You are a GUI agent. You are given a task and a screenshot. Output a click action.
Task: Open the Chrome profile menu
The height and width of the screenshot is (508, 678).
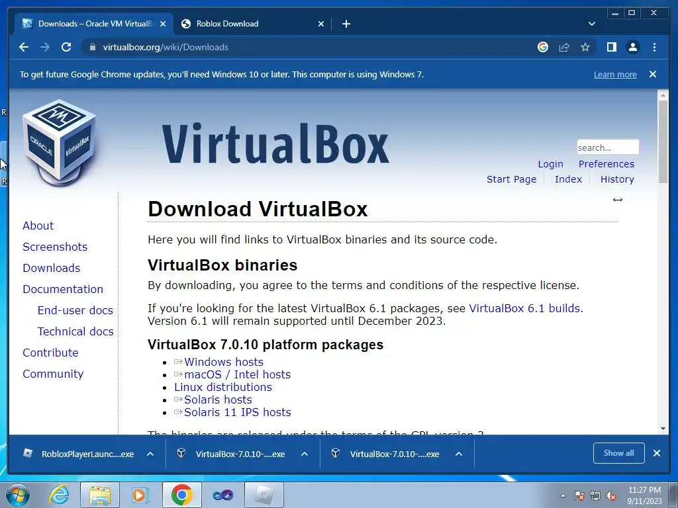(632, 47)
